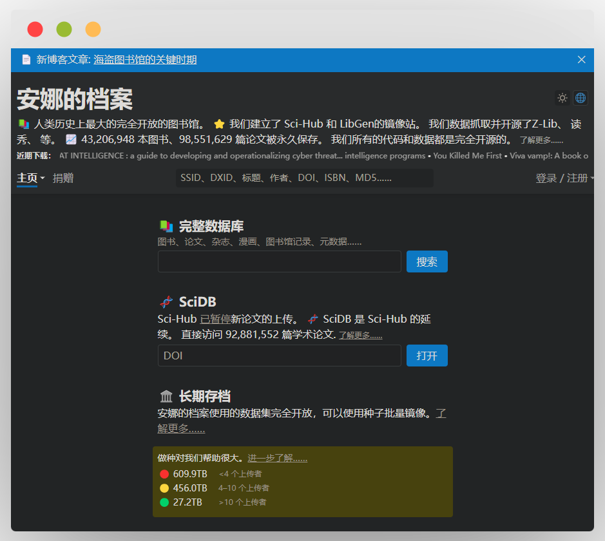The image size is (605, 541).
Task: Focus the 完整数据库 search input
Action: point(280,261)
